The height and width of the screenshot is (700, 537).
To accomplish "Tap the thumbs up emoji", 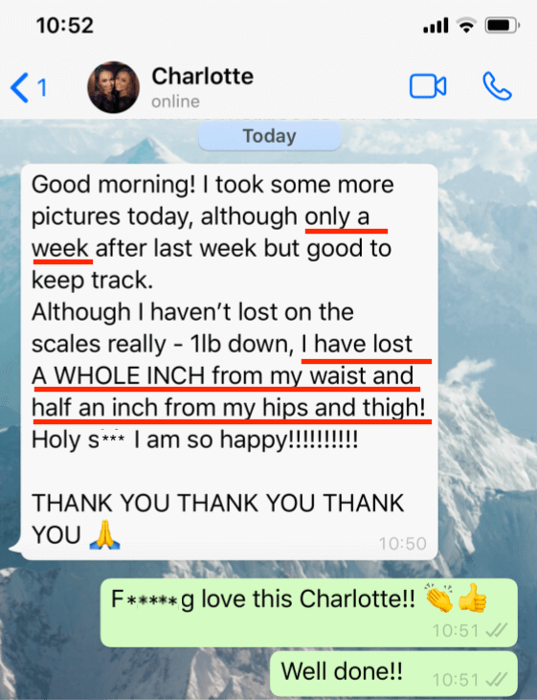I will pos(473,598).
